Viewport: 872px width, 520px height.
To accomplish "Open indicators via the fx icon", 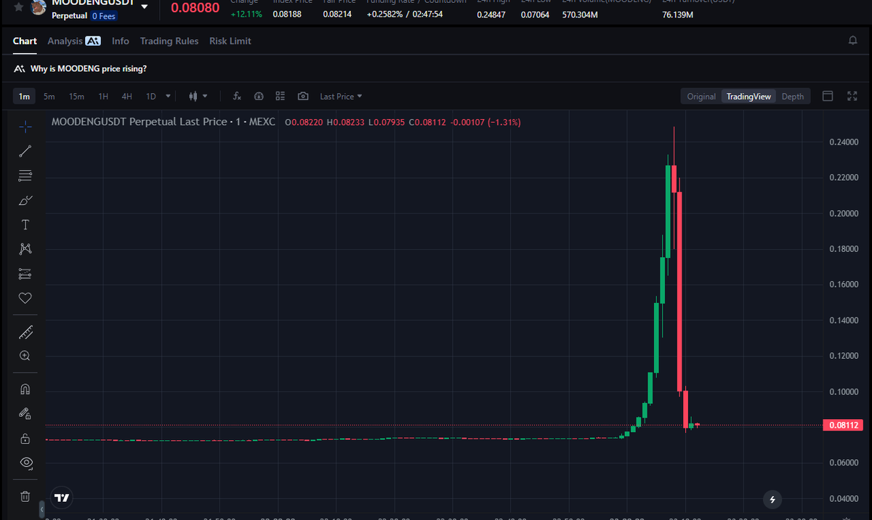I will [237, 96].
